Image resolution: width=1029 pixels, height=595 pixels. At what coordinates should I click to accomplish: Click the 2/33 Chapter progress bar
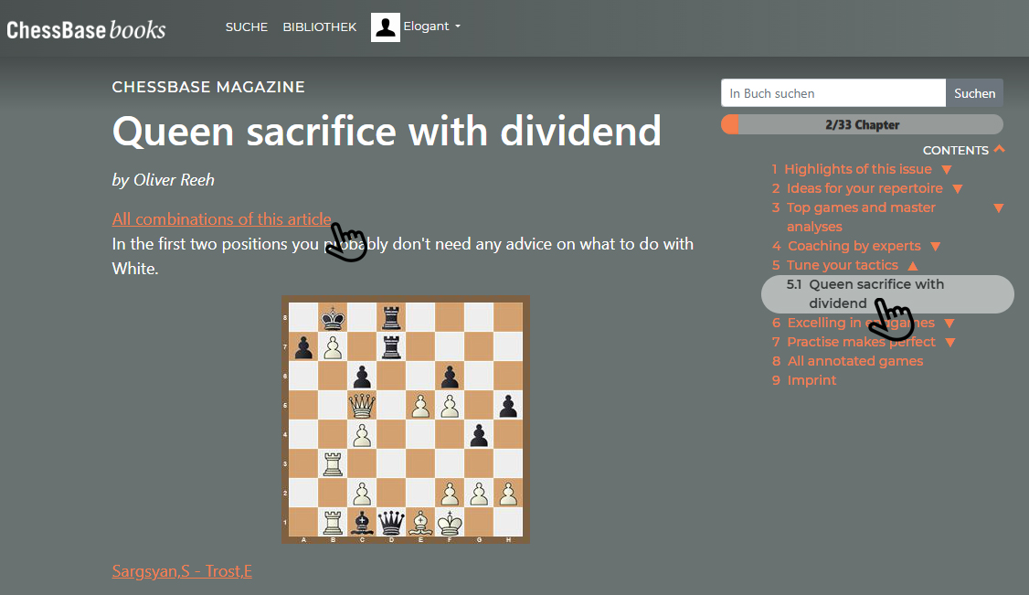[862, 125]
